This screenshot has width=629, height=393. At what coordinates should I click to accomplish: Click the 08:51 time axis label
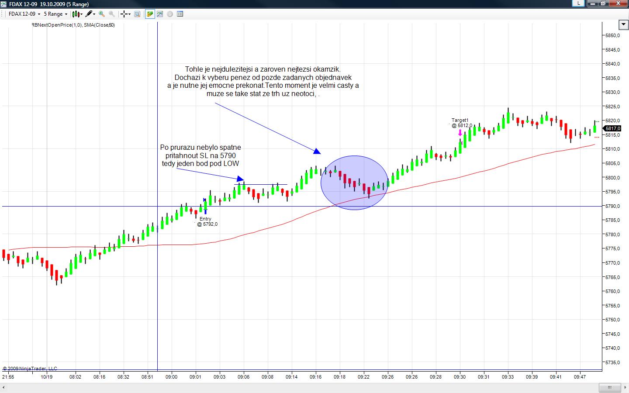tap(147, 377)
